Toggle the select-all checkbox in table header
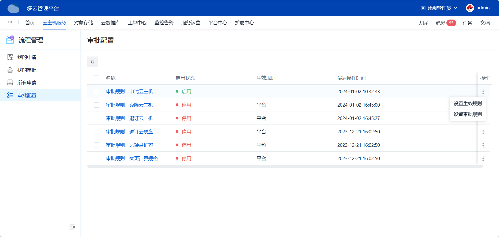 97,78
